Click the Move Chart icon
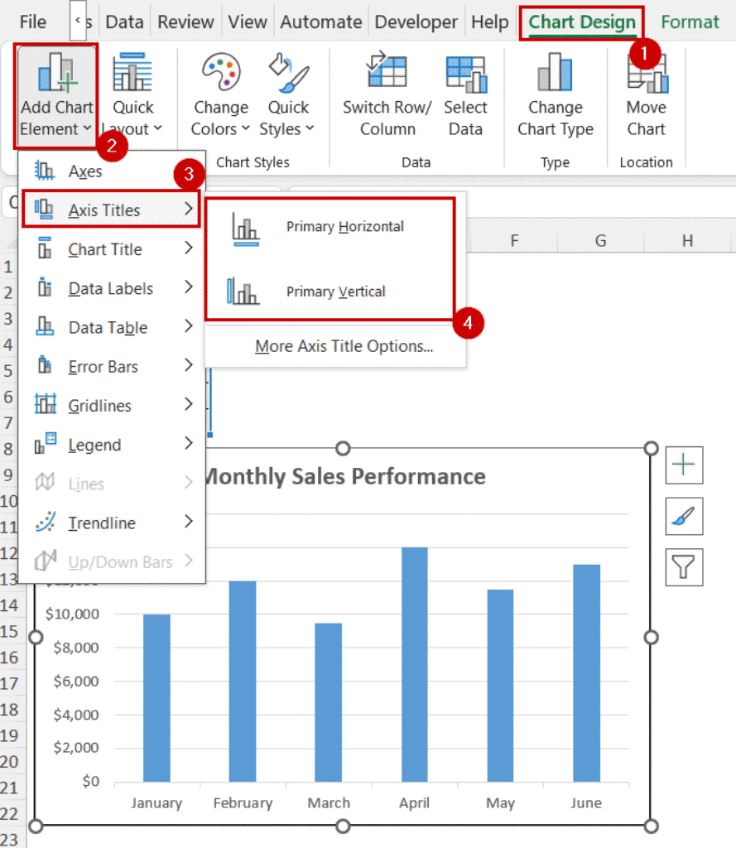 646,75
